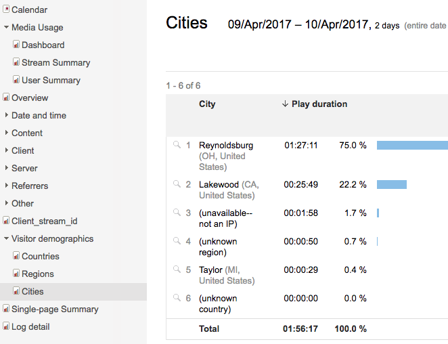Open the Regions report

(x=37, y=274)
